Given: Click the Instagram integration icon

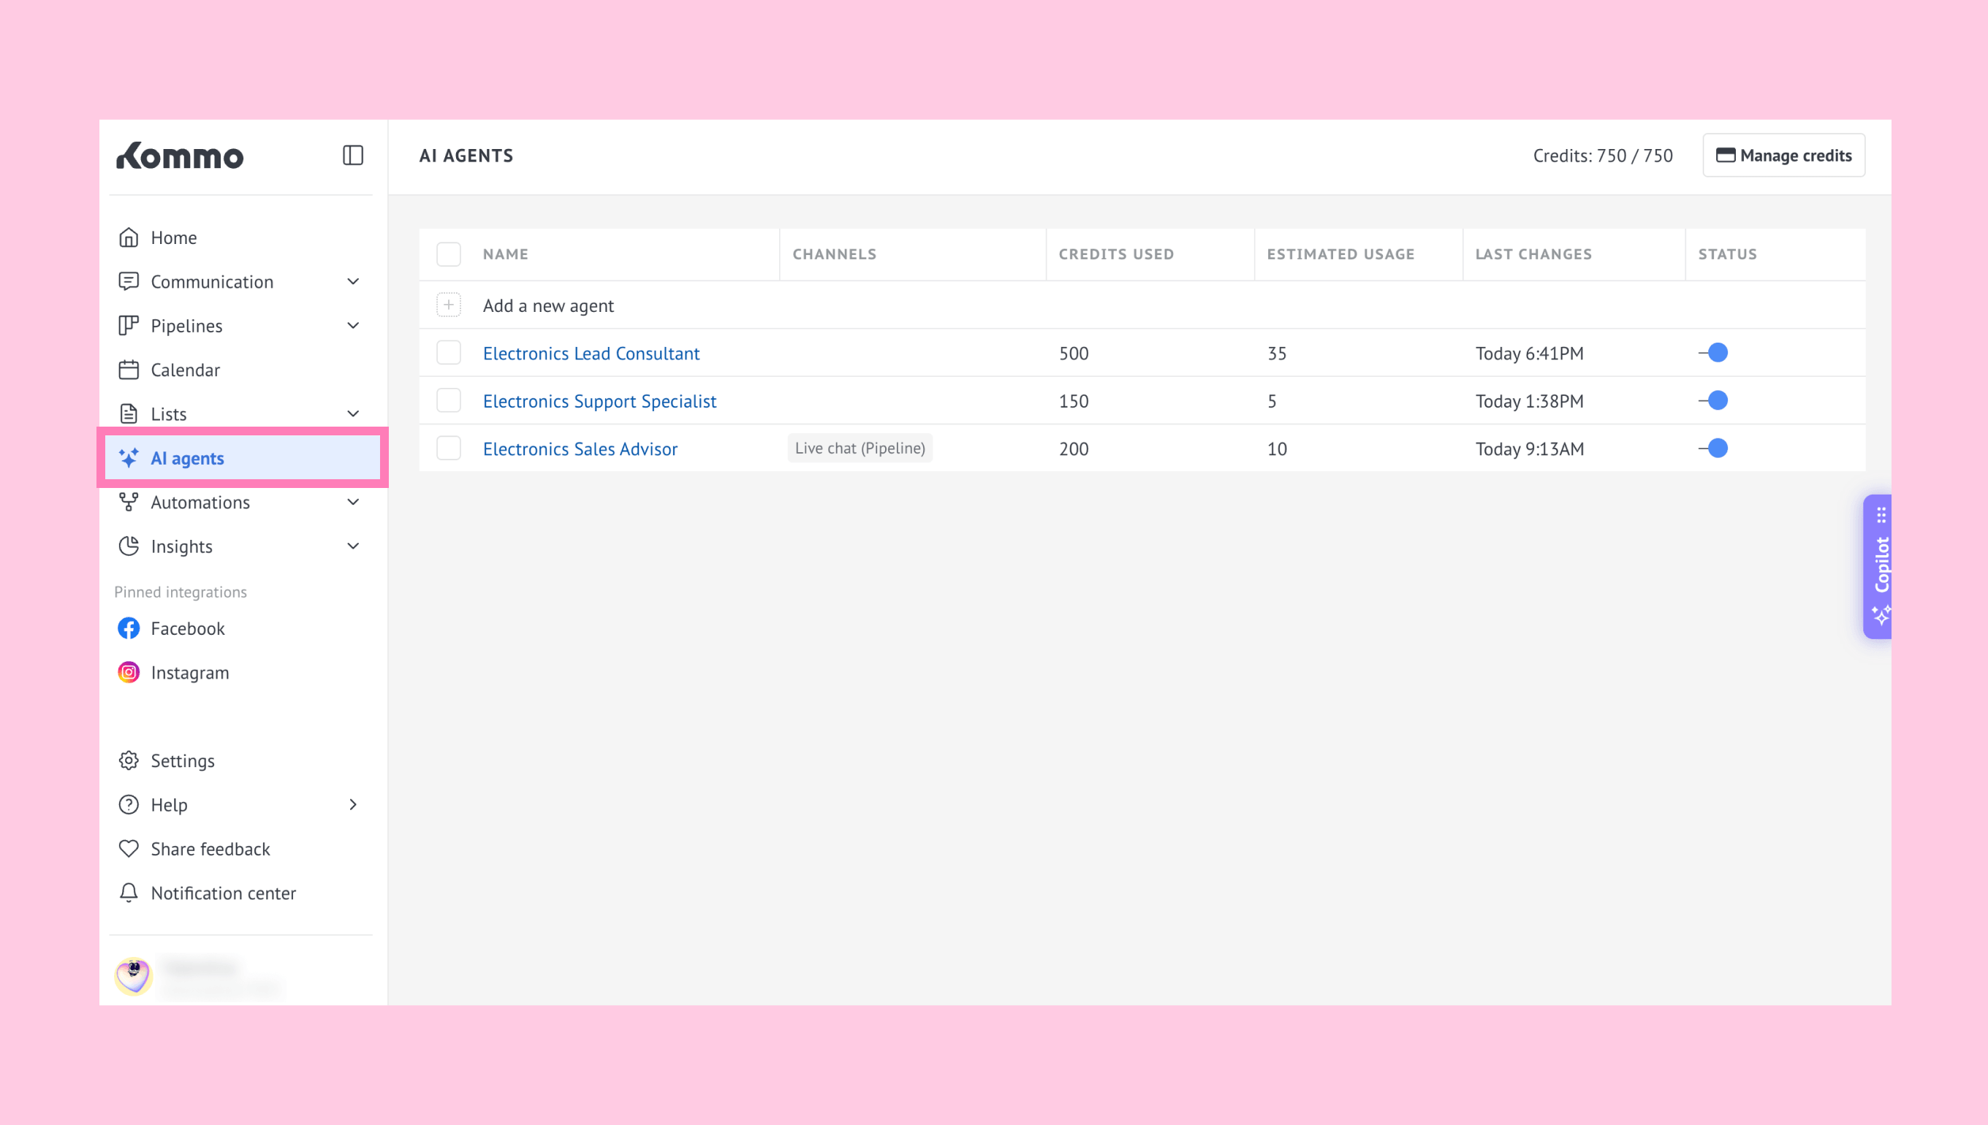Looking at the screenshot, I should click(129, 672).
